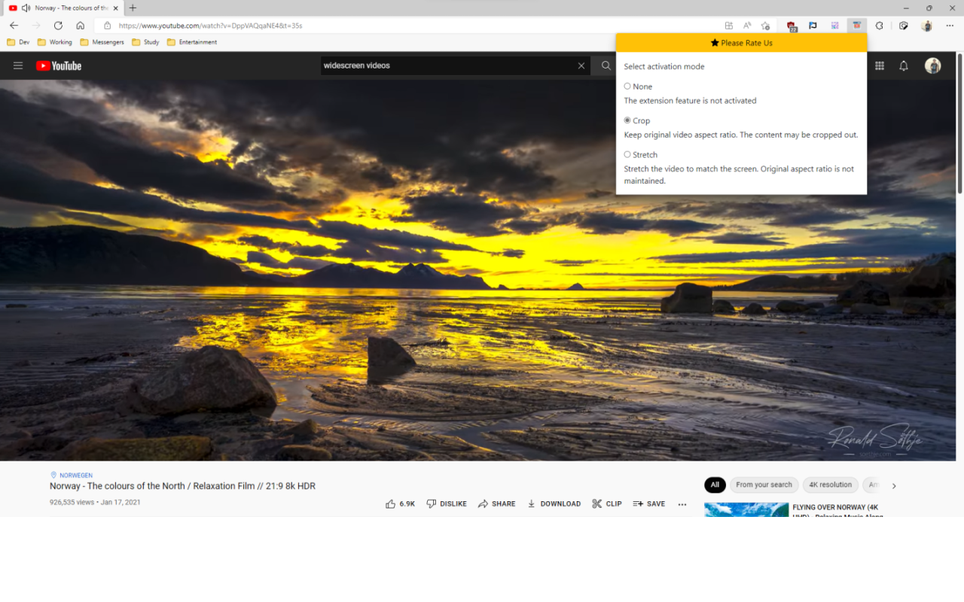Open the notifications bell
The height and width of the screenshot is (602, 964).
click(904, 65)
